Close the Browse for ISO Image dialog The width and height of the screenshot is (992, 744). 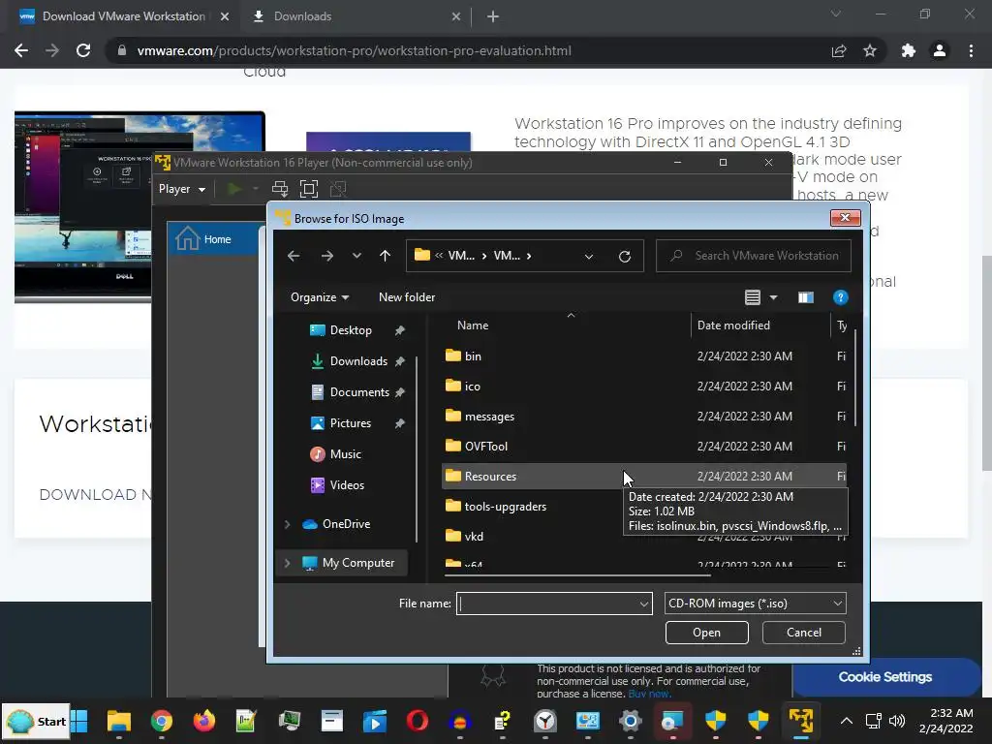(845, 218)
